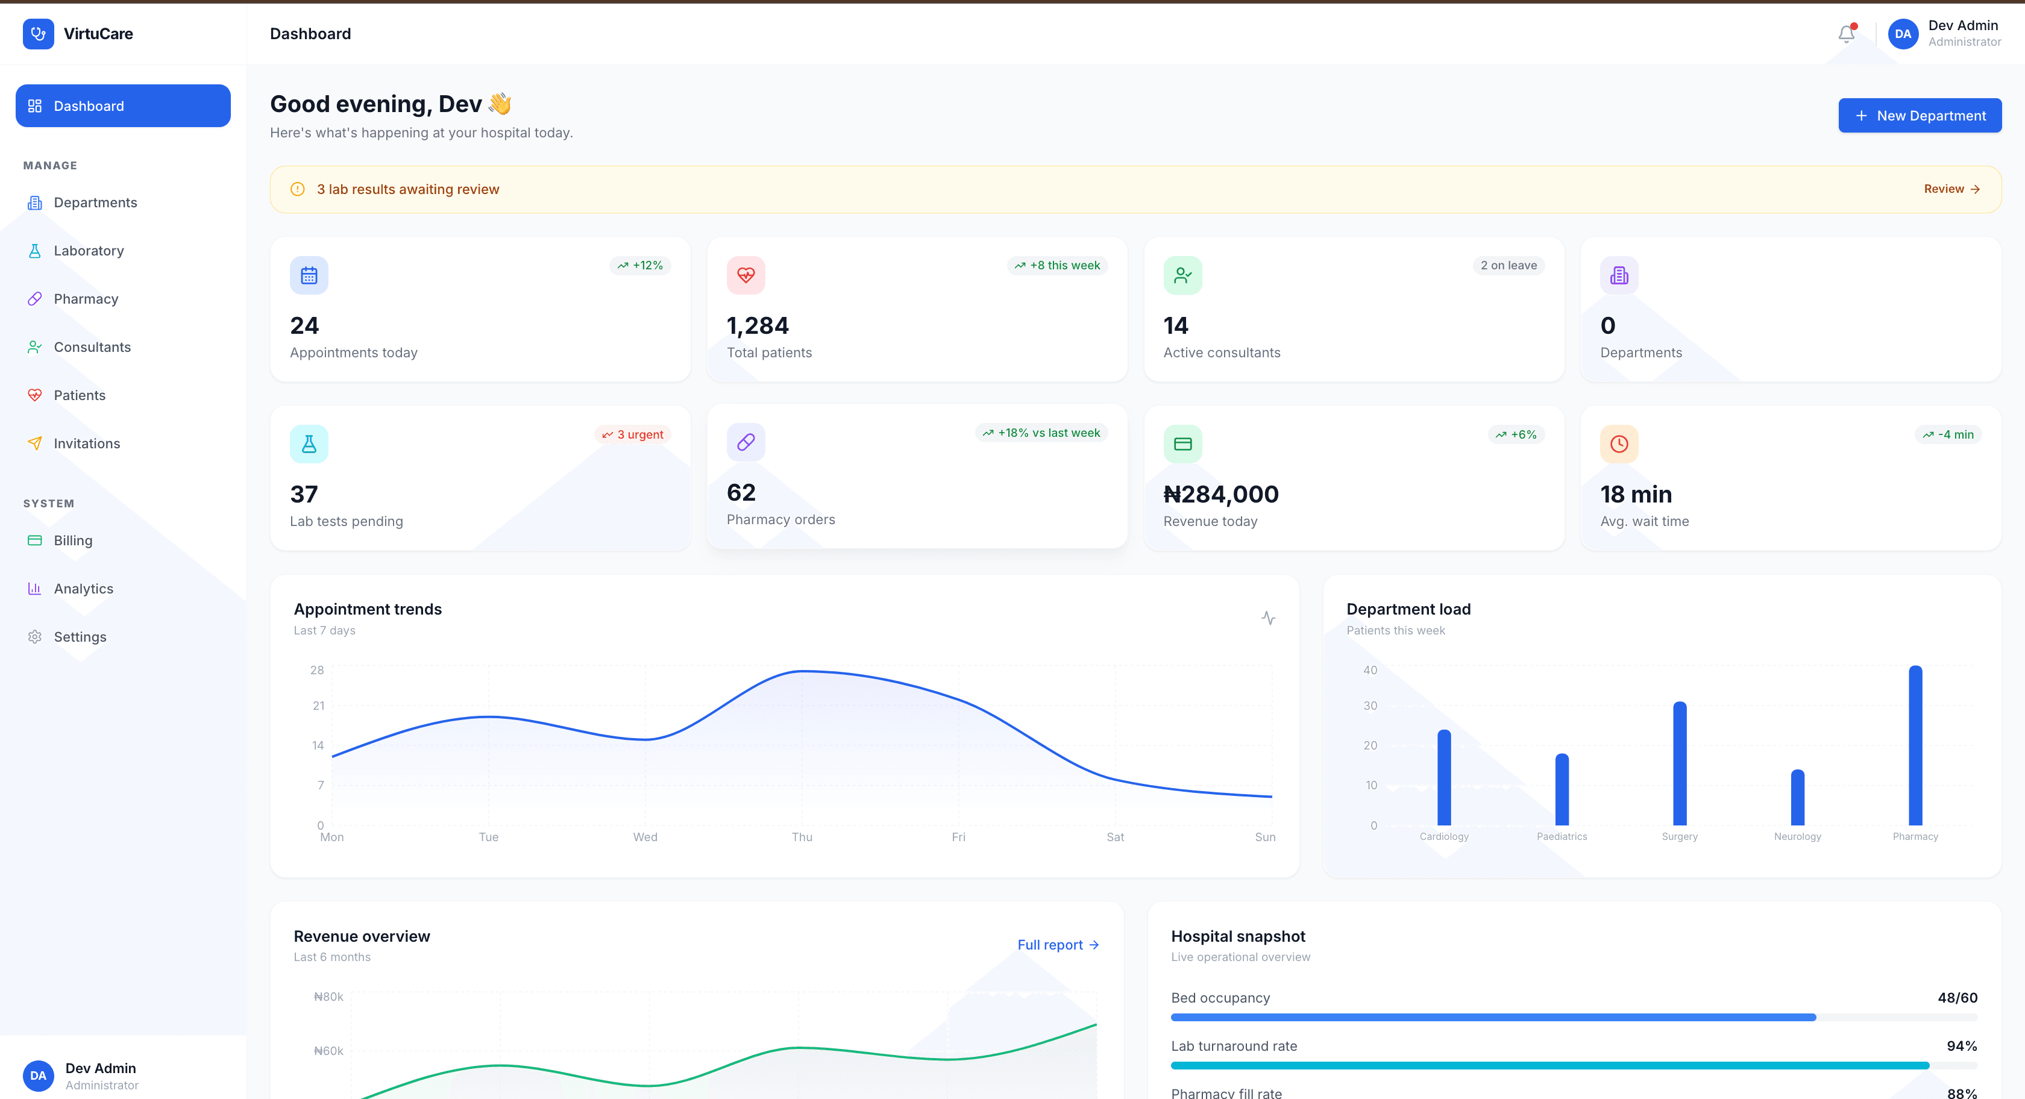Click the flask icon on Lab tests pending card

(x=309, y=444)
